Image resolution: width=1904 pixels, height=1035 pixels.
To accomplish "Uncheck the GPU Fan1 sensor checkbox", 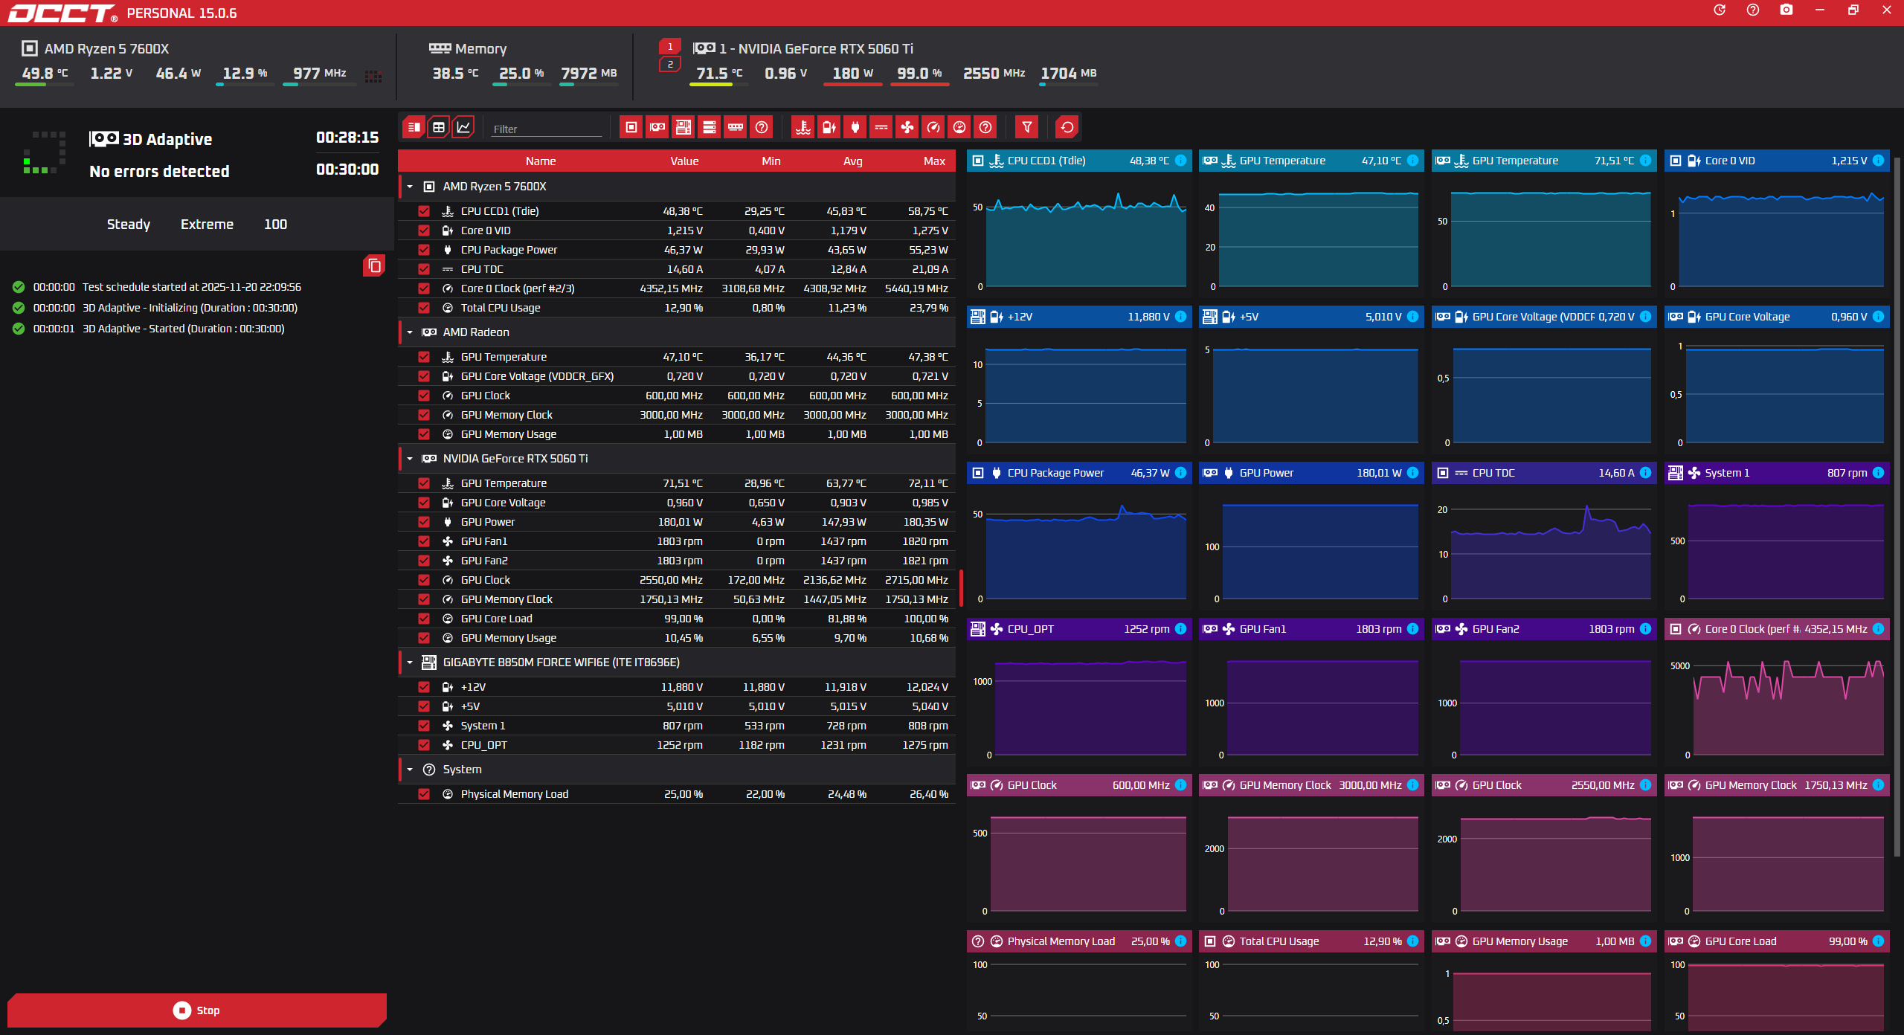I will (x=424, y=541).
